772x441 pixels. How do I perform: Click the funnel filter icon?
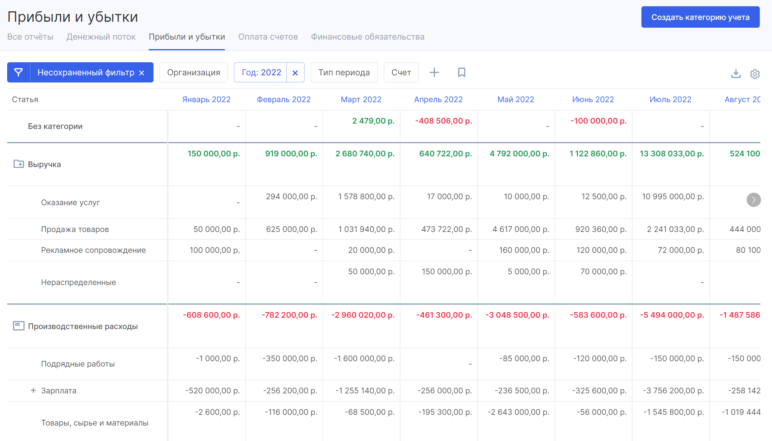tap(18, 72)
